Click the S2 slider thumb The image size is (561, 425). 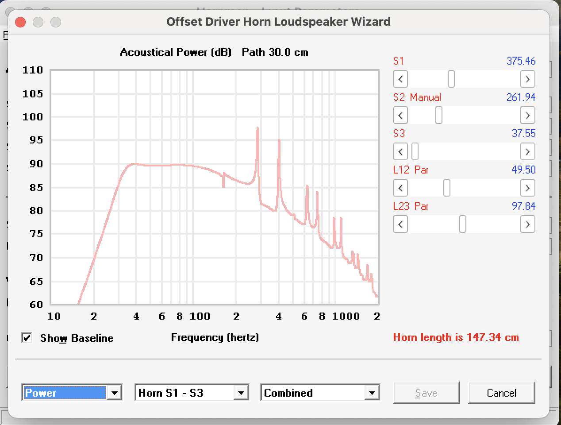pos(439,116)
